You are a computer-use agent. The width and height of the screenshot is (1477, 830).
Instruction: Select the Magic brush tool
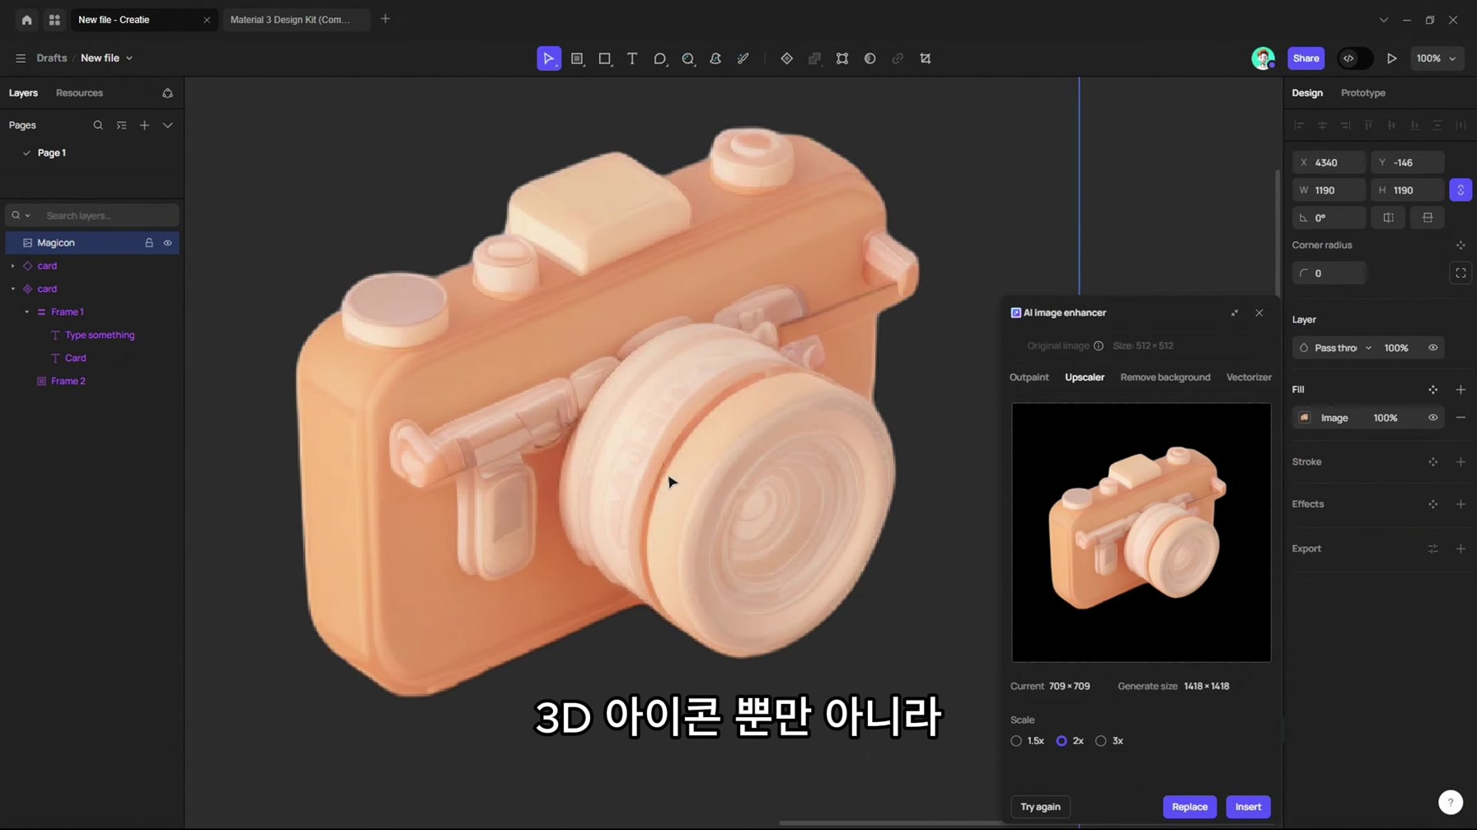[x=743, y=59]
